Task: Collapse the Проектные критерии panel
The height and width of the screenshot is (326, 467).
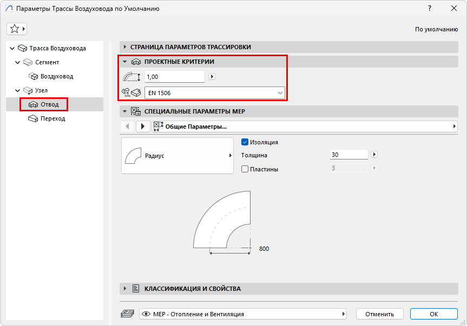Action: point(125,62)
